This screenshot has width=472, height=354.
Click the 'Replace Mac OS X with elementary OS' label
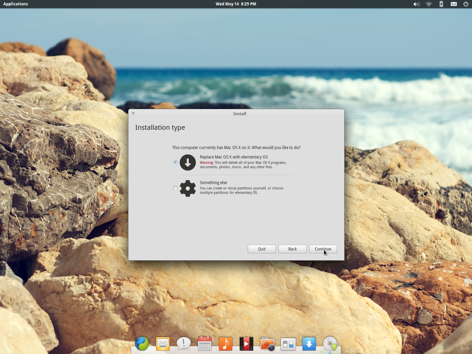click(x=234, y=157)
